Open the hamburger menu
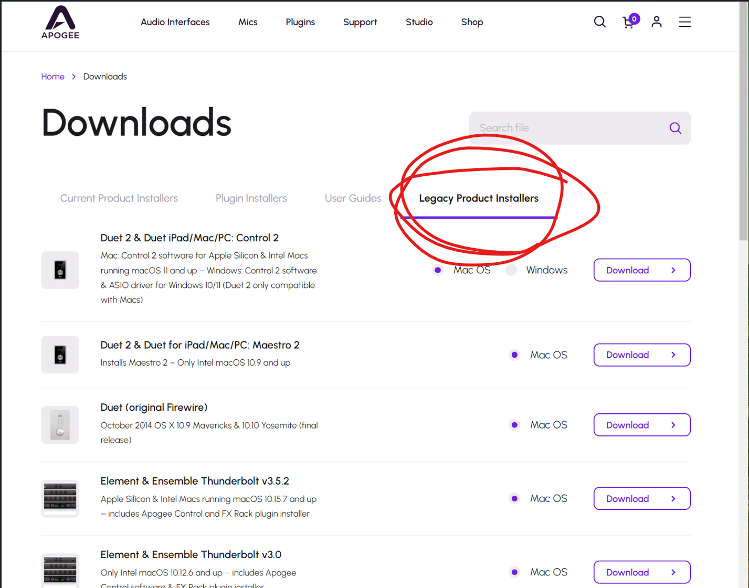Screen dimensions: 749x588 pyautogui.click(x=684, y=22)
